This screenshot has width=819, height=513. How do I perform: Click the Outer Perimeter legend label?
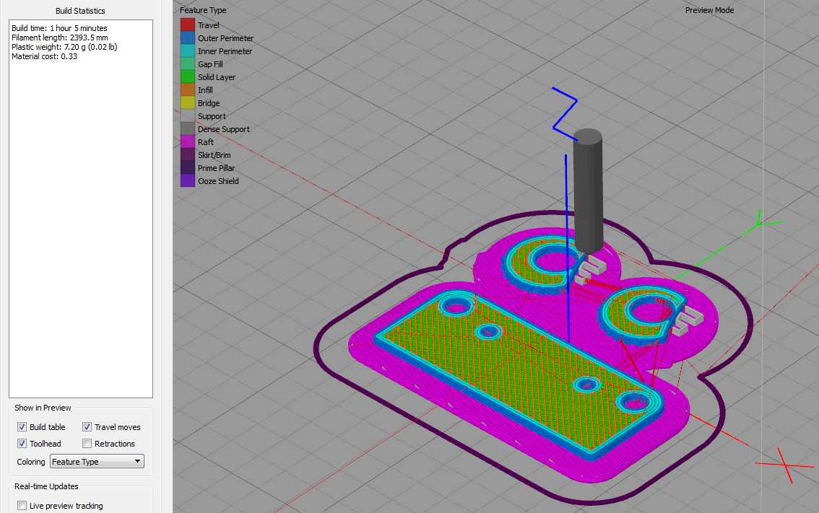225,38
